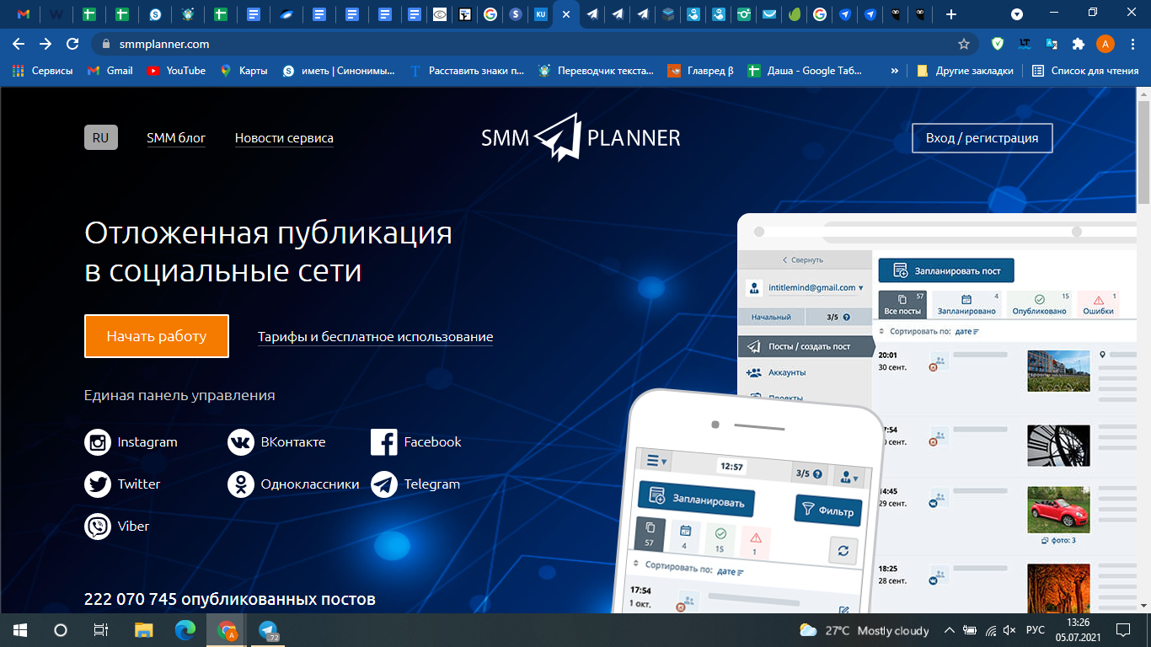Open the Google Translate extension icon
Viewport: 1151px width, 647px height.
[x=1052, y=44]
